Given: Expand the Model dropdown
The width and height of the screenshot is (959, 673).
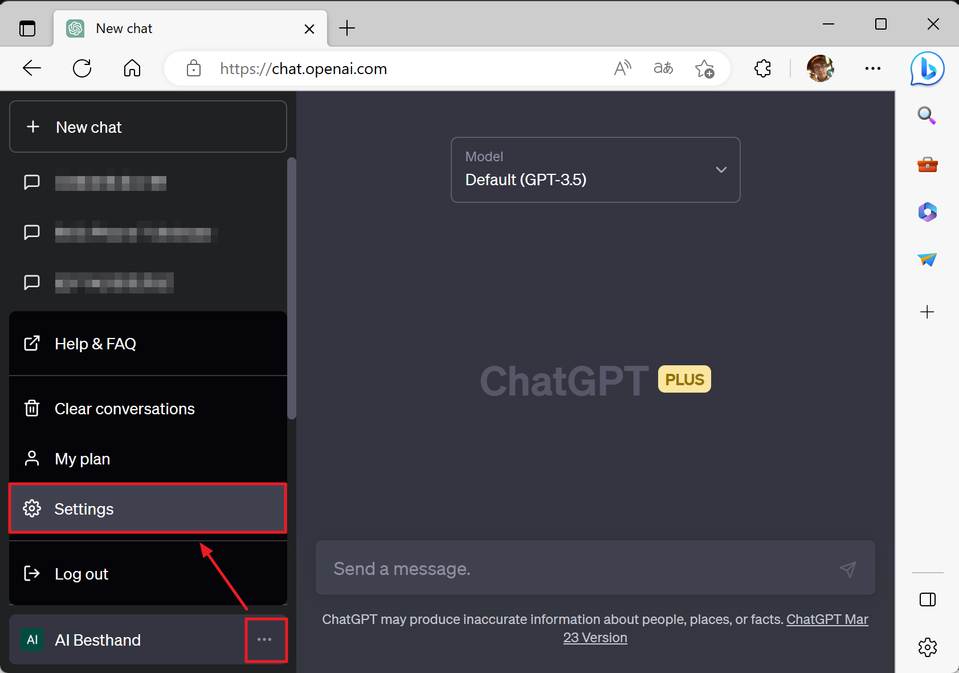Looking at the screenshot, I should [x=595, y=170].
